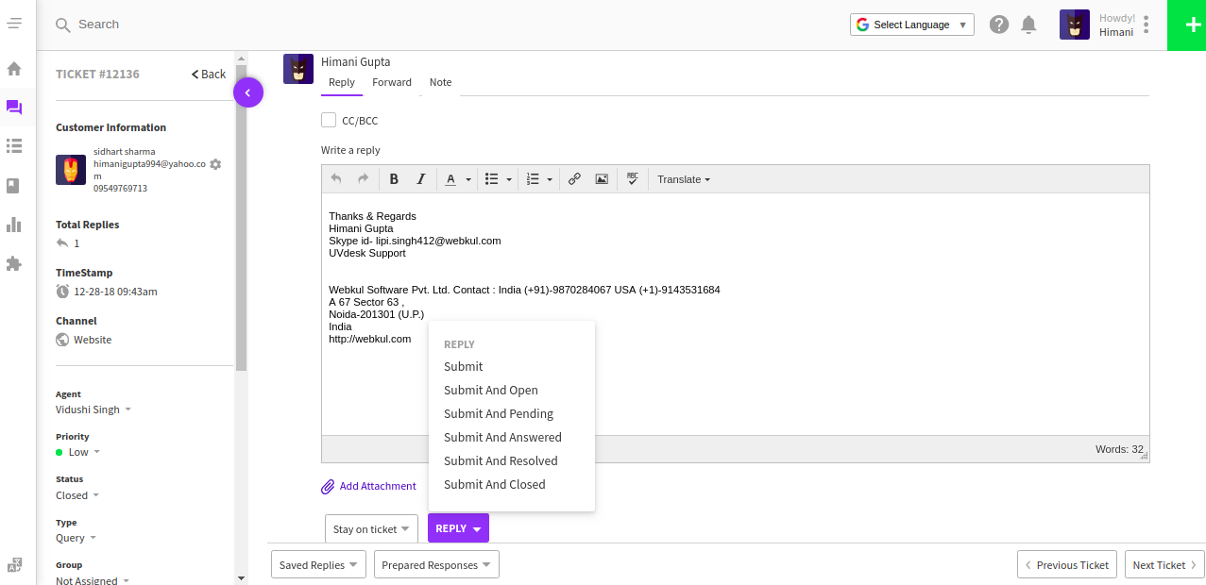This screenshot has width=1206, height=585.
Task: Go to the Home sidebar icon
Action: pos(14,68)
